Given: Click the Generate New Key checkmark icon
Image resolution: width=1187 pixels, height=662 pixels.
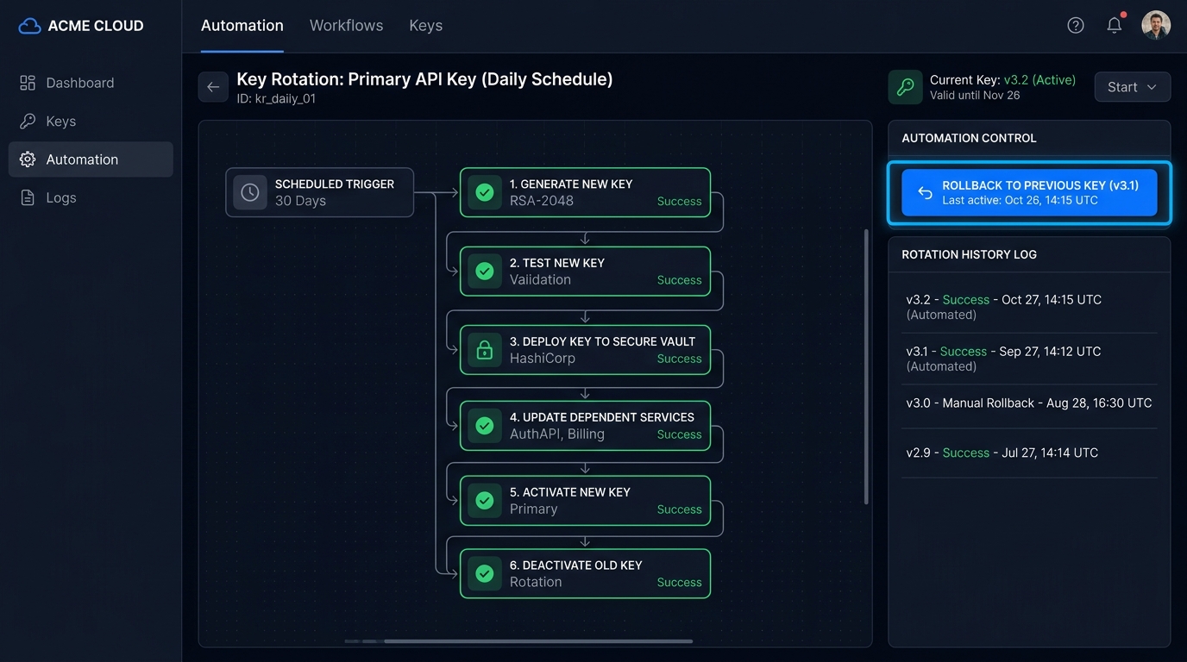Looking at the screenshot, I should [485, 192].
